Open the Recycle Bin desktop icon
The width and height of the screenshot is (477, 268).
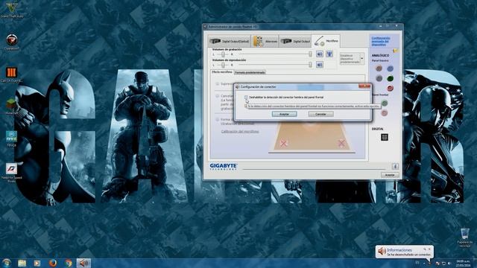point(465,237)
